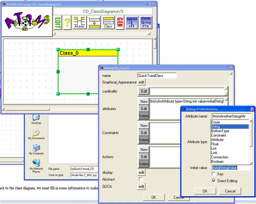256x204 pixels.
Task: Select Enum in the attribute type list
Action: tap(215, 122)
